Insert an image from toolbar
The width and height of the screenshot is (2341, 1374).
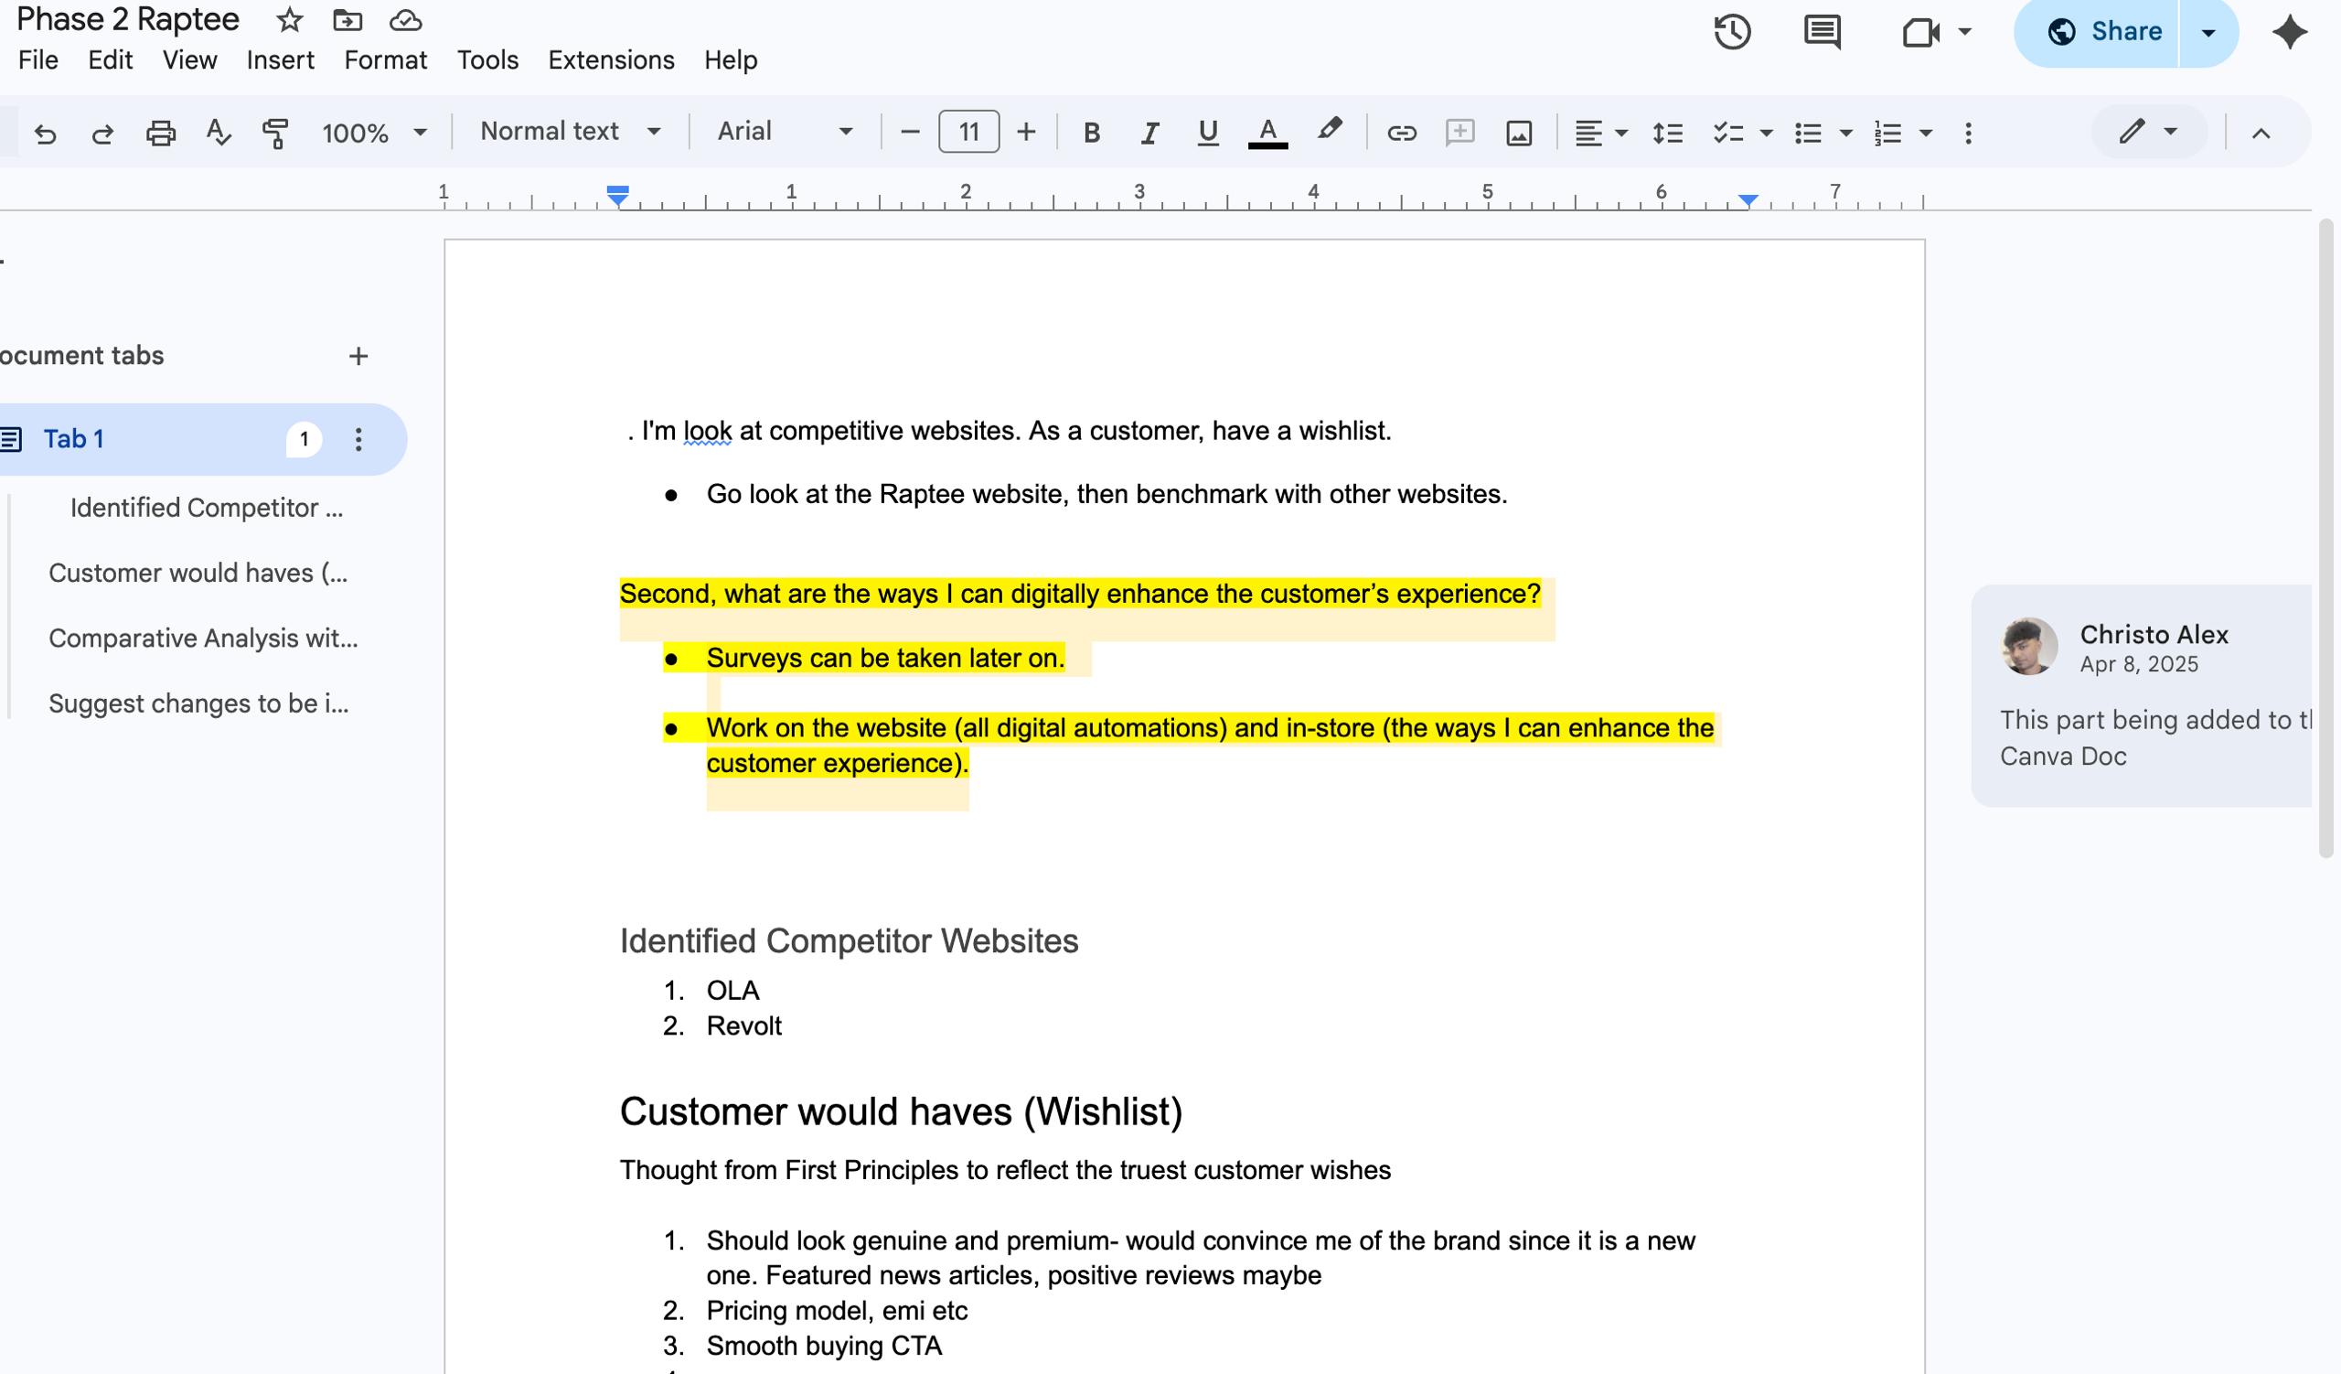click(1518, 133)
